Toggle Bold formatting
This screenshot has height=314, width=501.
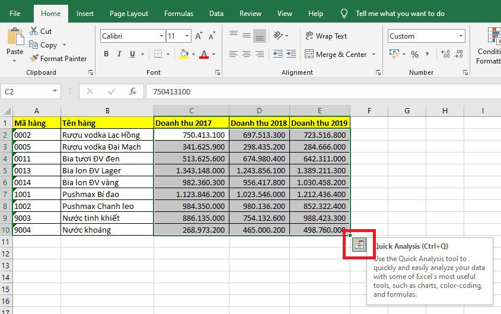[106, 54]
